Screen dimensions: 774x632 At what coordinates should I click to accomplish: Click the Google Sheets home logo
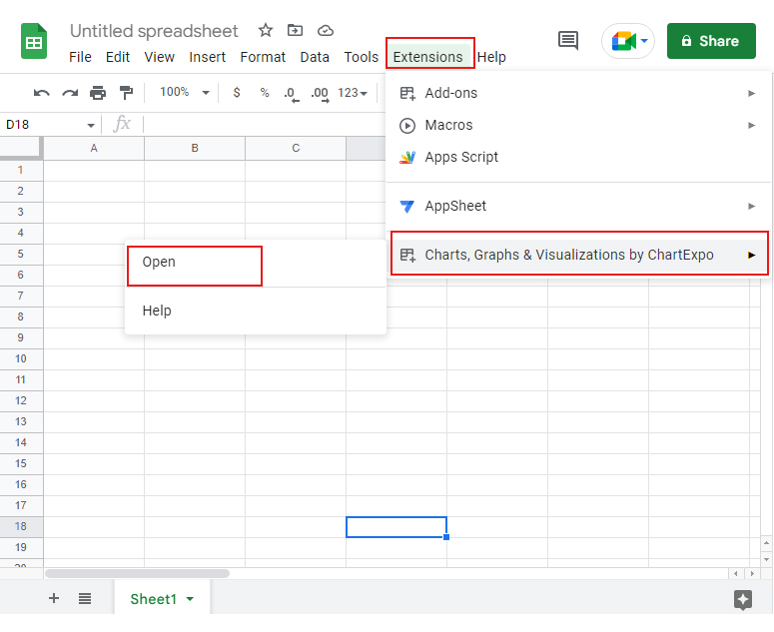tap(34, 41)
